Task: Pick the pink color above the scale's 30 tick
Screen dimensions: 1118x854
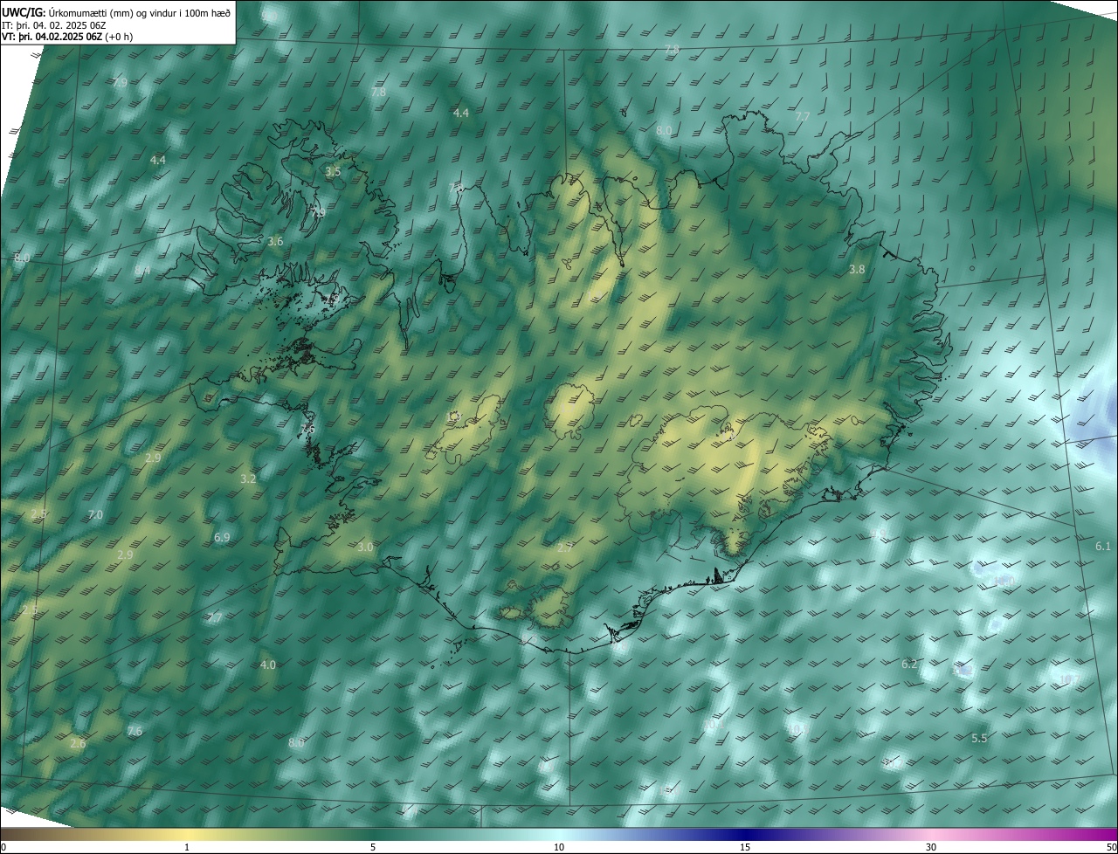Action: pos(931,834)
